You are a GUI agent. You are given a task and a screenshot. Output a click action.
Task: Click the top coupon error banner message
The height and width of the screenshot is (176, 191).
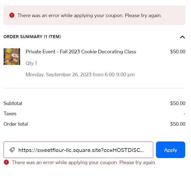point(89,15)
